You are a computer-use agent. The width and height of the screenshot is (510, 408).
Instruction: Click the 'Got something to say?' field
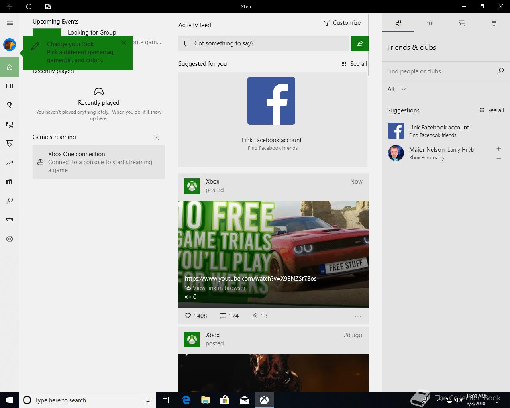[264, 43]
